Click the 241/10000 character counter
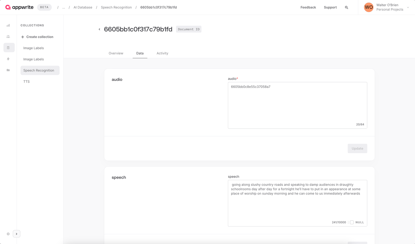 click(x=339, y=222)
